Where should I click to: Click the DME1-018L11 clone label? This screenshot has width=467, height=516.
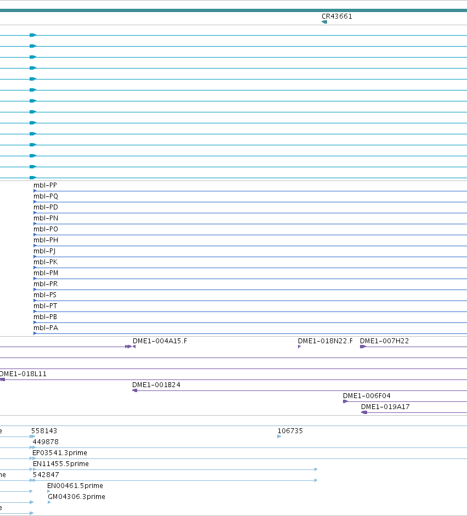point(23,374)
